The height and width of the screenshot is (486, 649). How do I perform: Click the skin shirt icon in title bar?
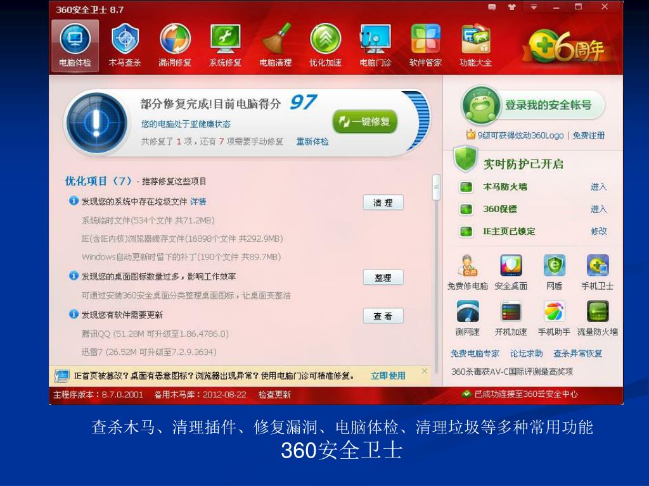coord(512,7)
